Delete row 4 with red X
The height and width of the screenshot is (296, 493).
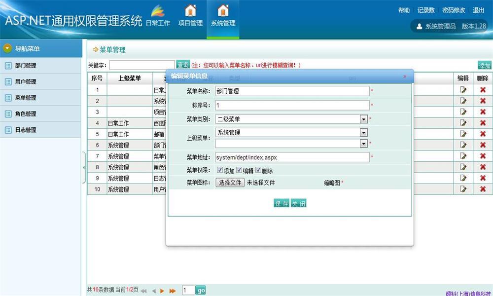(483, 123)
